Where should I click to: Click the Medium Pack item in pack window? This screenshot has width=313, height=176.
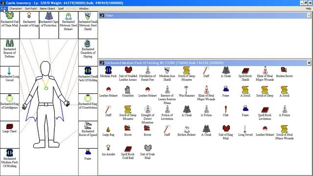[108, 72]
